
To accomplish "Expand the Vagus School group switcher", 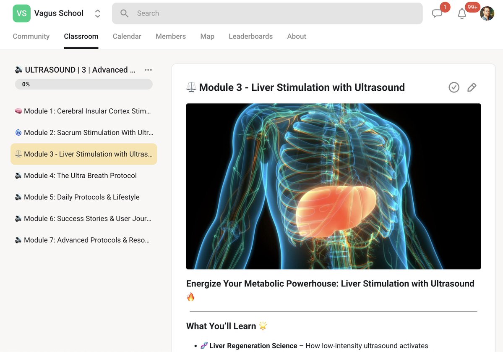I will [97, 13].
